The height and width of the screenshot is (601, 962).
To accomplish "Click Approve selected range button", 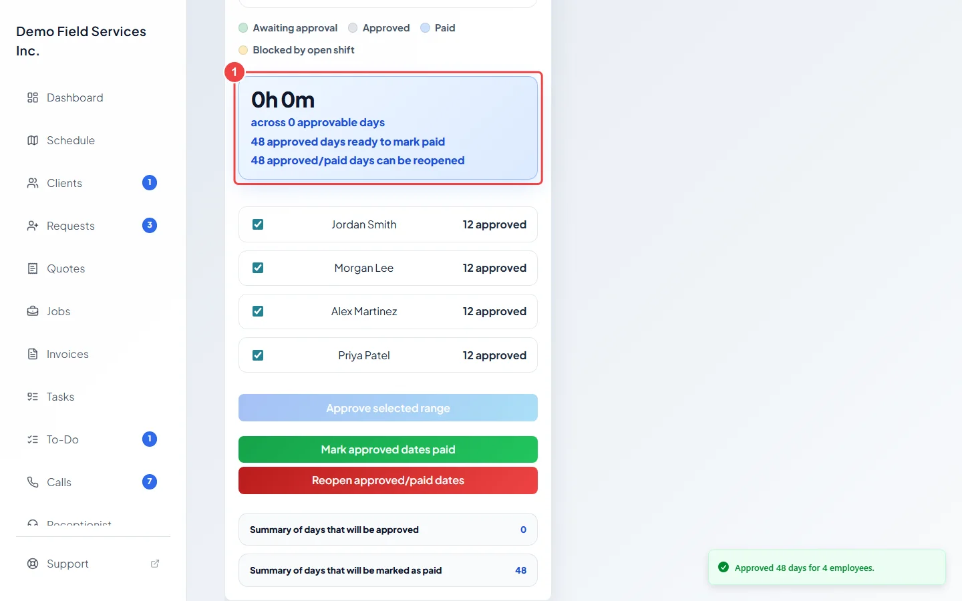I will (388, 408).
